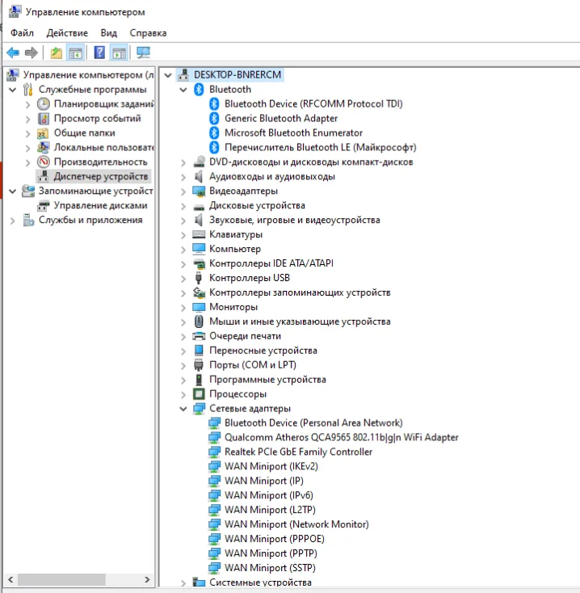Click the Видеоадаптеры display adapter icon
This screenshot has height=593, width=580.
coord(199,191)
